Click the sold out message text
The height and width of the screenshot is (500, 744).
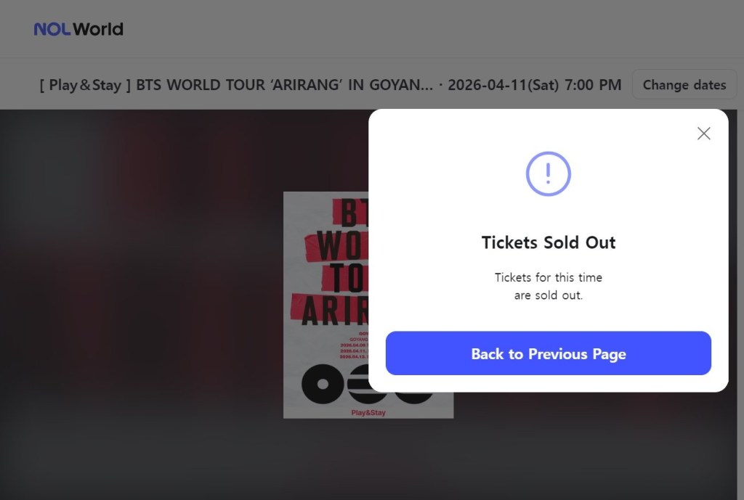pyautogui.click(x=548, y=286)
